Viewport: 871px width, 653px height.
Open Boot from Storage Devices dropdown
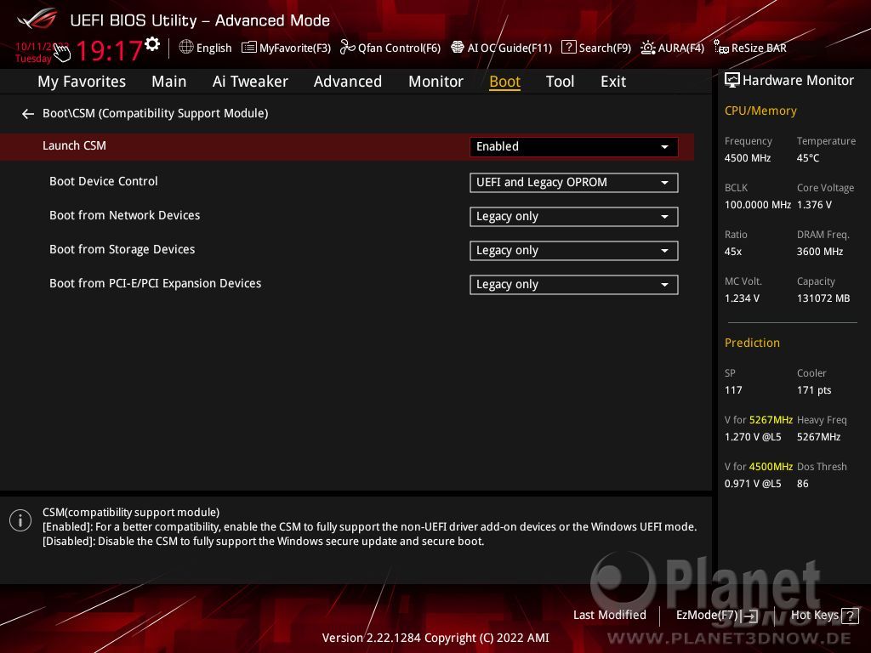(x=574, y=251)
